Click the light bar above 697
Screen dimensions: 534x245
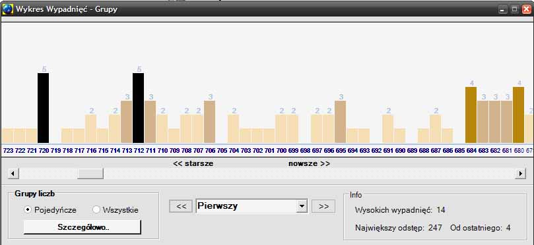tap(316, 129)
